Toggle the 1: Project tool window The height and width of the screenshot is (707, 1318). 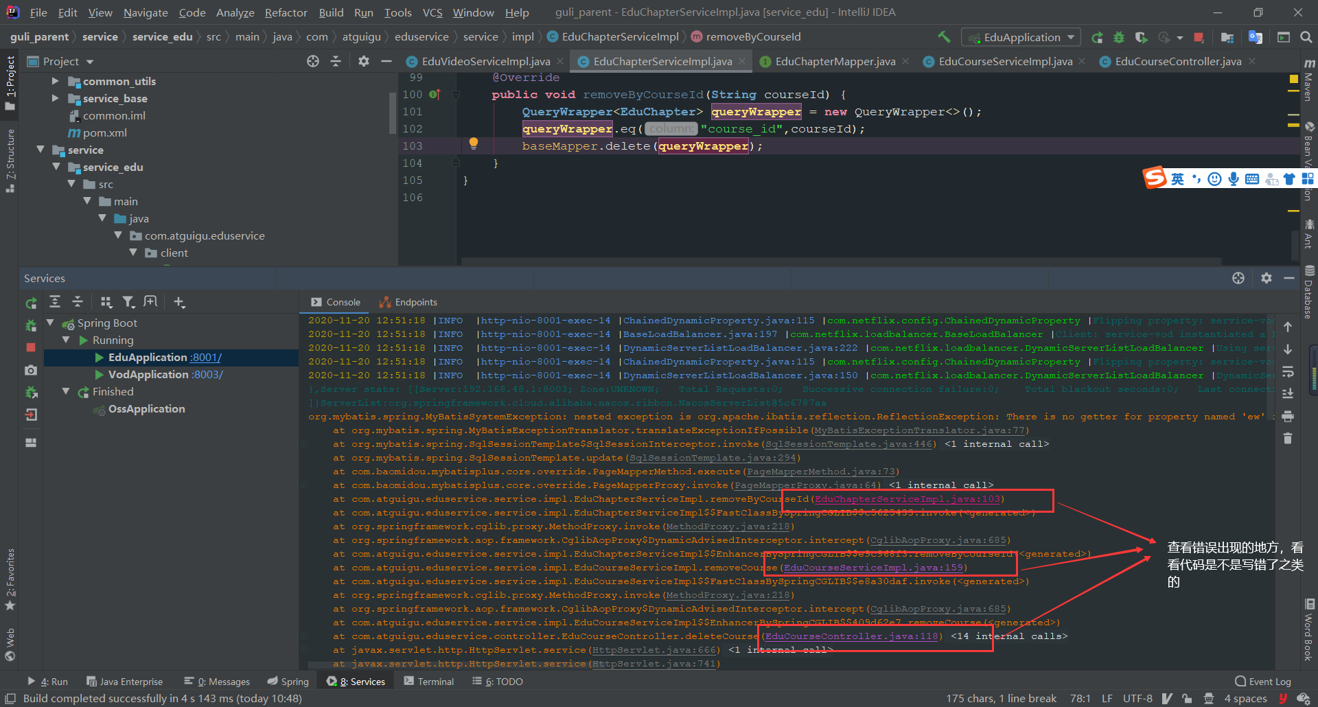(10, 83)
